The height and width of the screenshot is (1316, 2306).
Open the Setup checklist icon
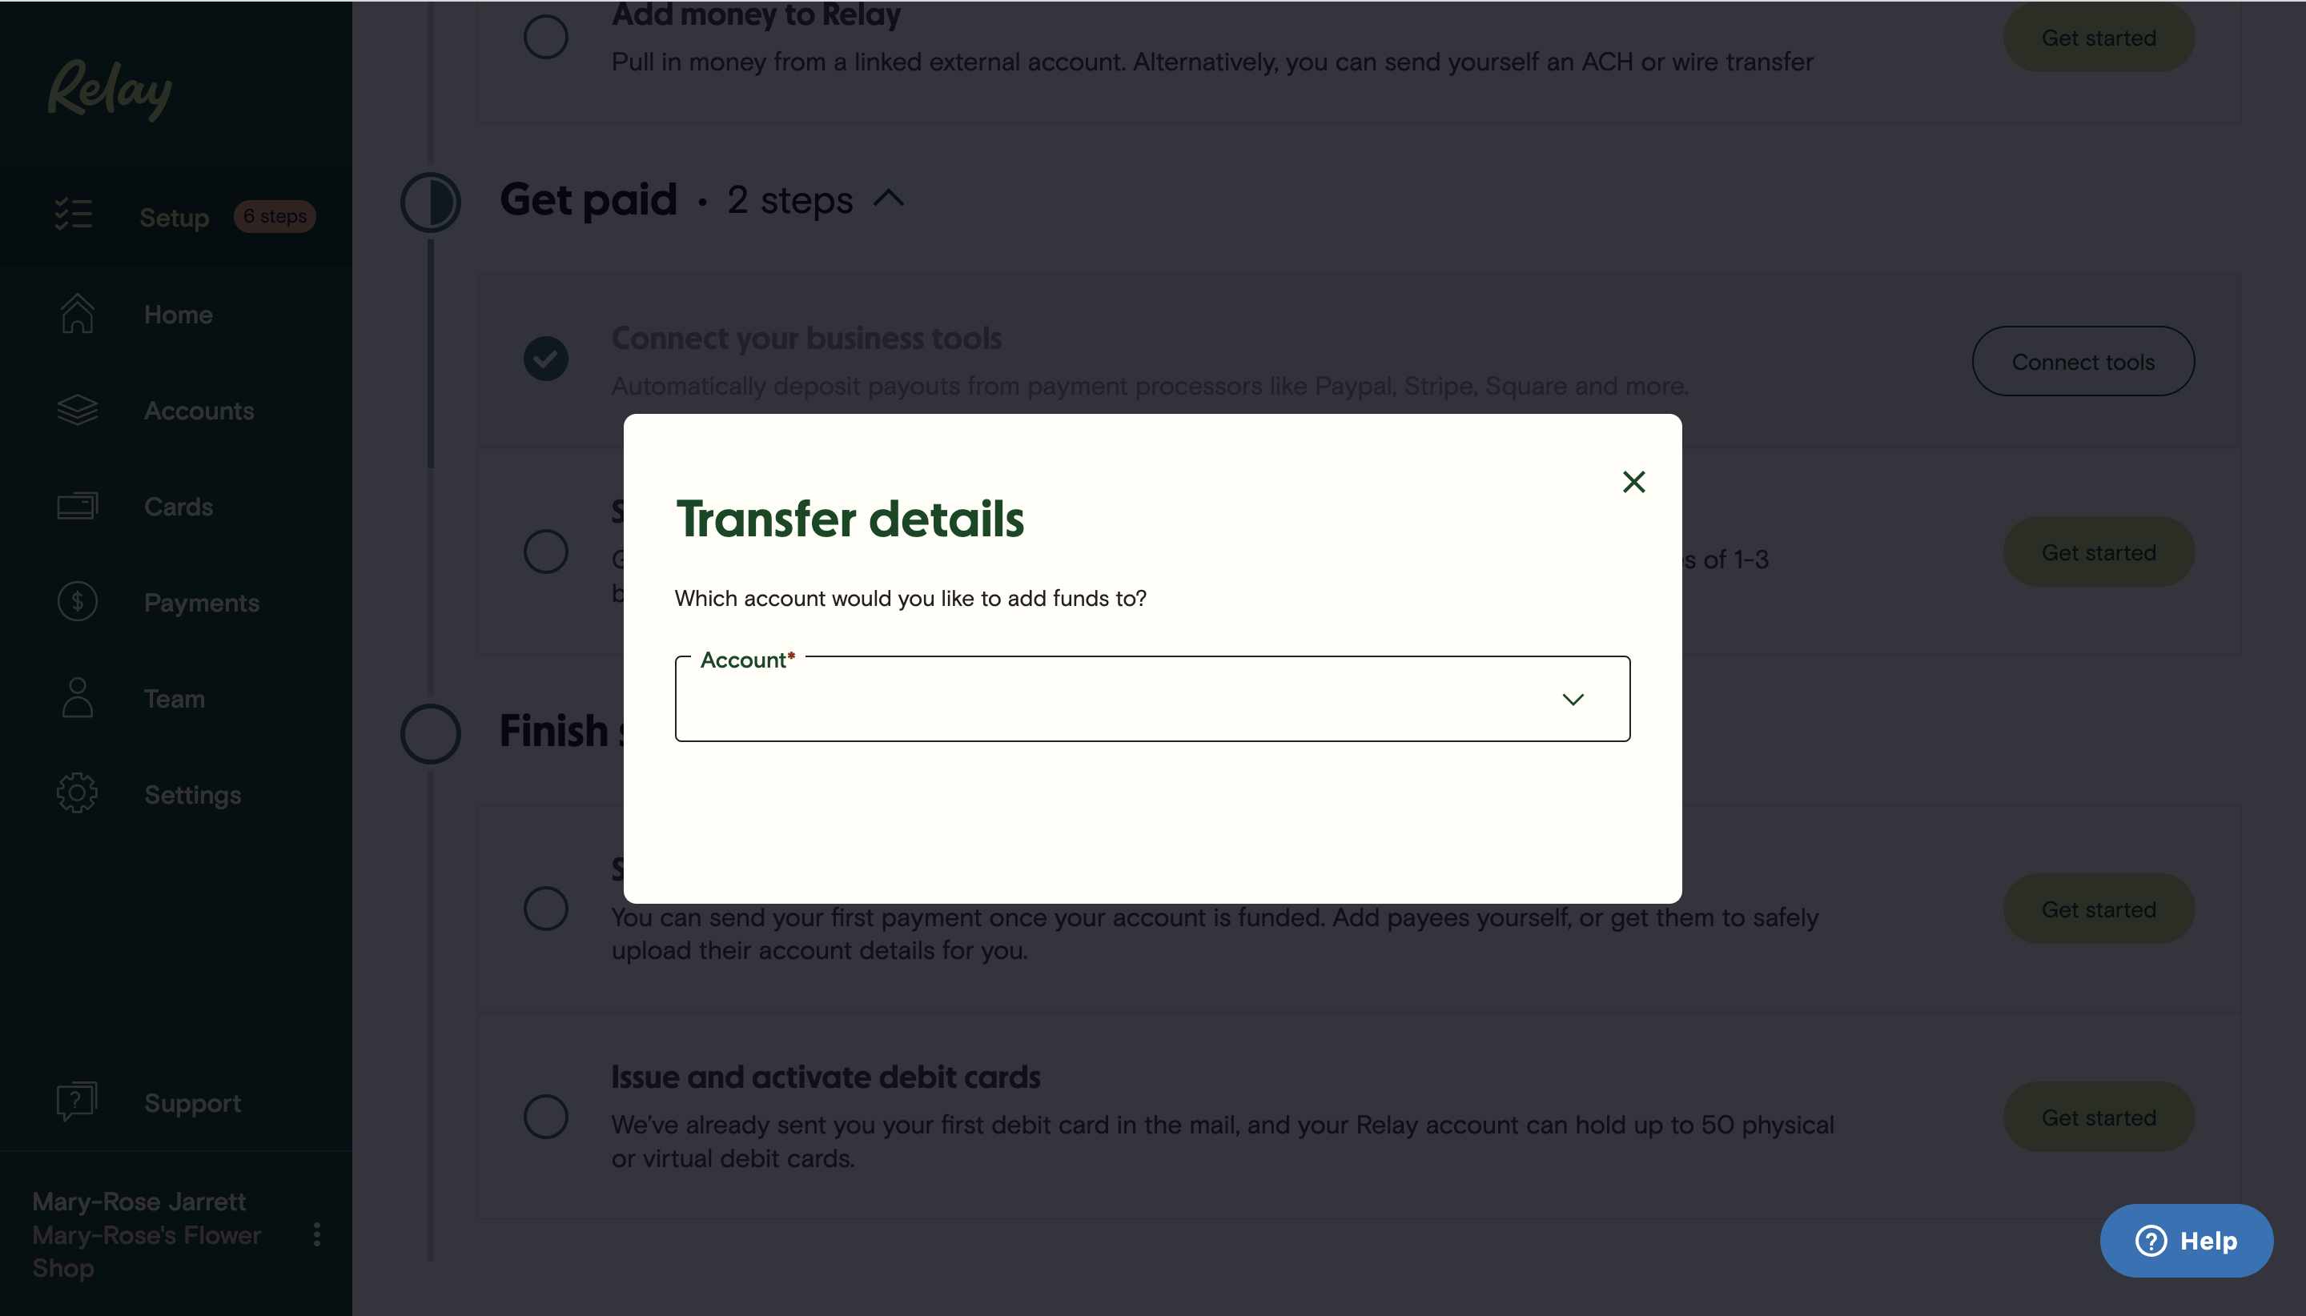pos(73,215)
